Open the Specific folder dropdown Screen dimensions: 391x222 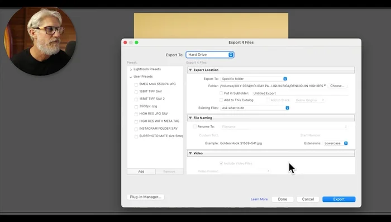(x=254, y=79)
